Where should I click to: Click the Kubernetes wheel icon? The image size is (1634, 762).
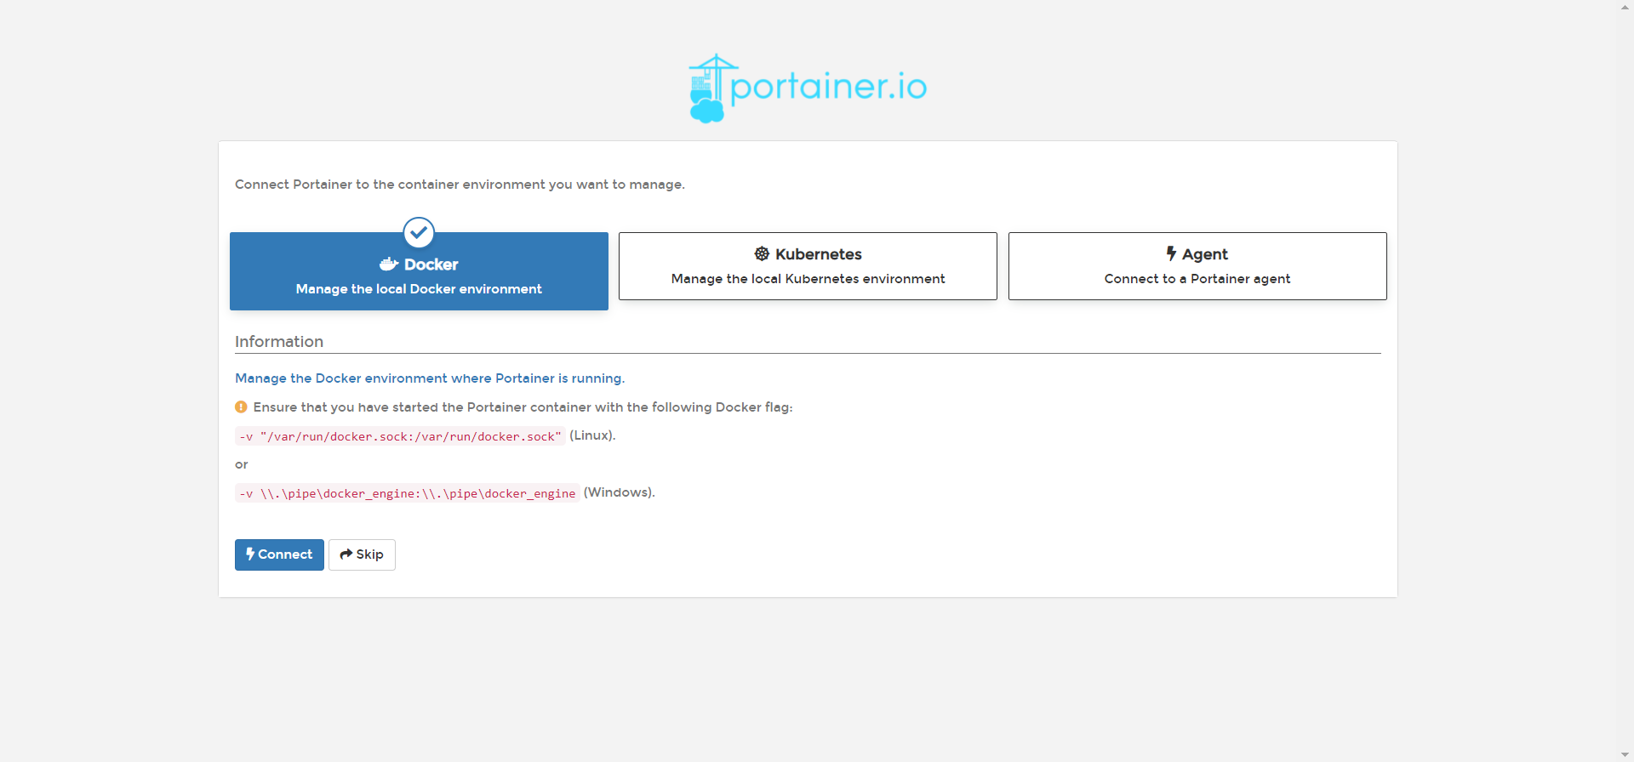click(762, 253)
